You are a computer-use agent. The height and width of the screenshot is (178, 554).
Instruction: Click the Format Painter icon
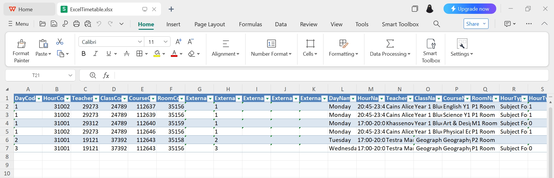[21, 44]
